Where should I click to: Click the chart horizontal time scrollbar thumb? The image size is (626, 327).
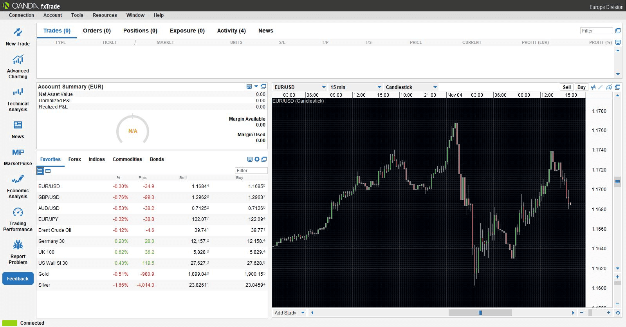tap(480, 313)
